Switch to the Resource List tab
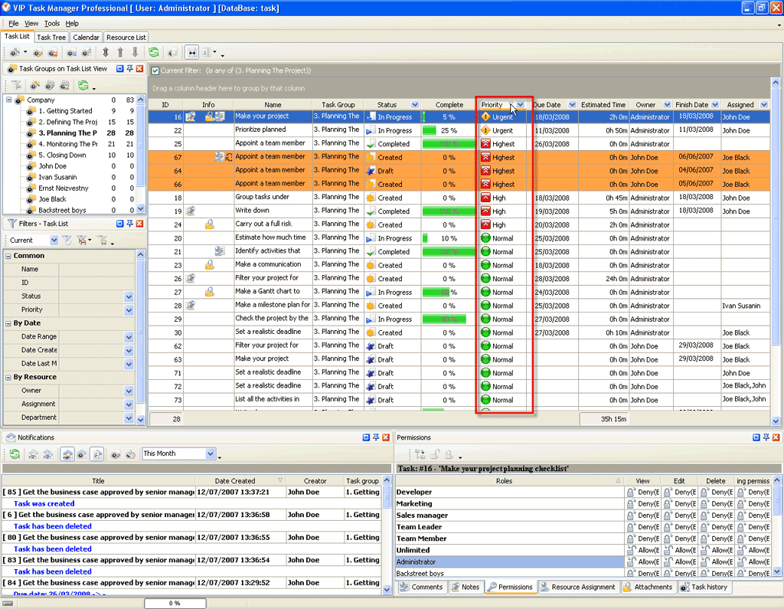The width and height of the screenshot is (784, 609). [126, 37]
